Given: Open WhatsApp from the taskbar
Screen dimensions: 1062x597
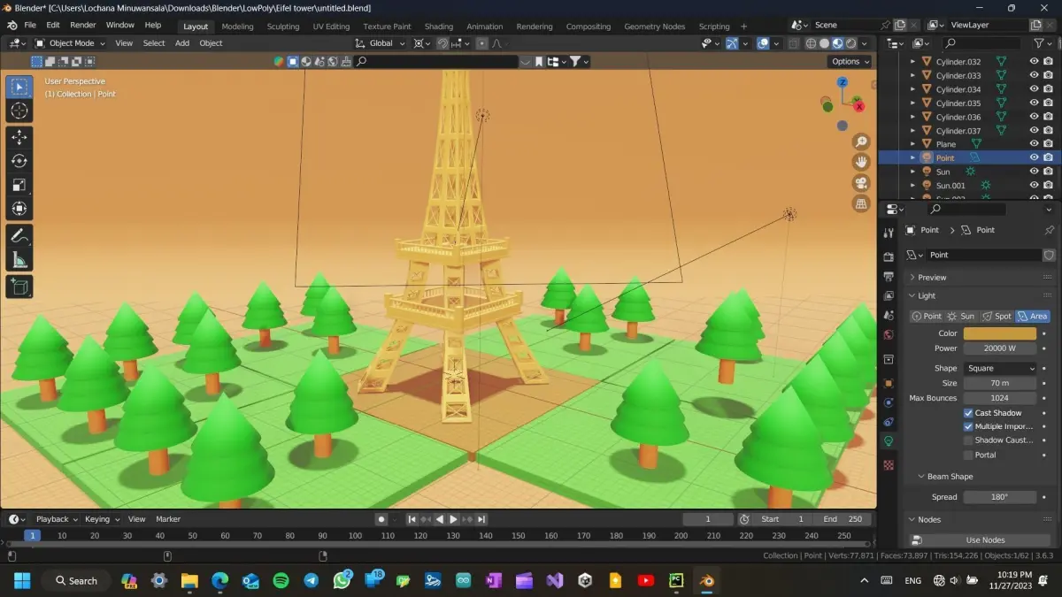Looking at the screenshot, I should (x=342, y=580).
